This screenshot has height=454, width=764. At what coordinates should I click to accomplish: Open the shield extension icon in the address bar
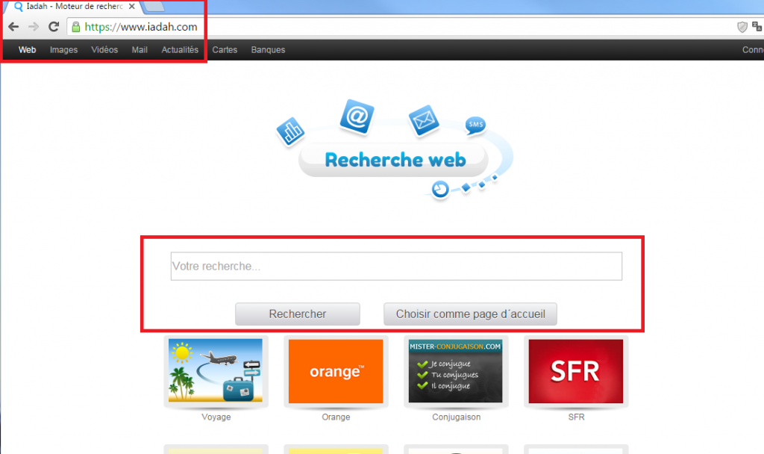click(x=742, y=27)
